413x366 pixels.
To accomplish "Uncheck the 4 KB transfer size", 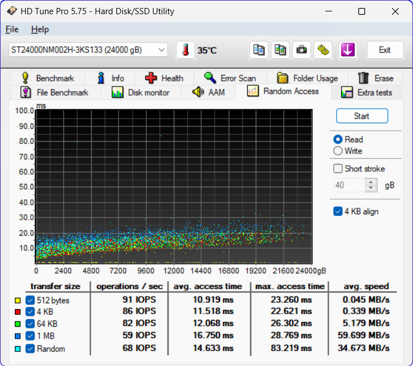I will tap(30, 312).
